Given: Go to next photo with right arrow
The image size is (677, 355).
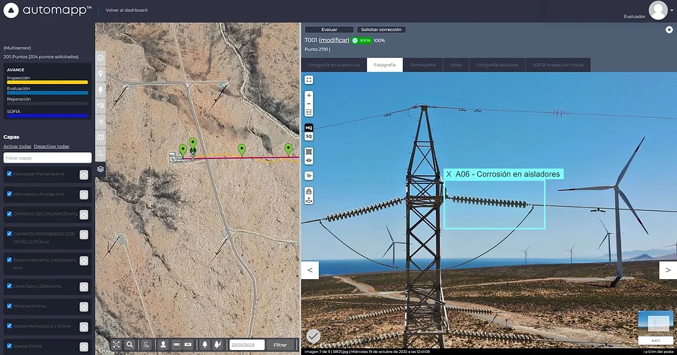Looking at the screenshot, I should coord(668,270).
